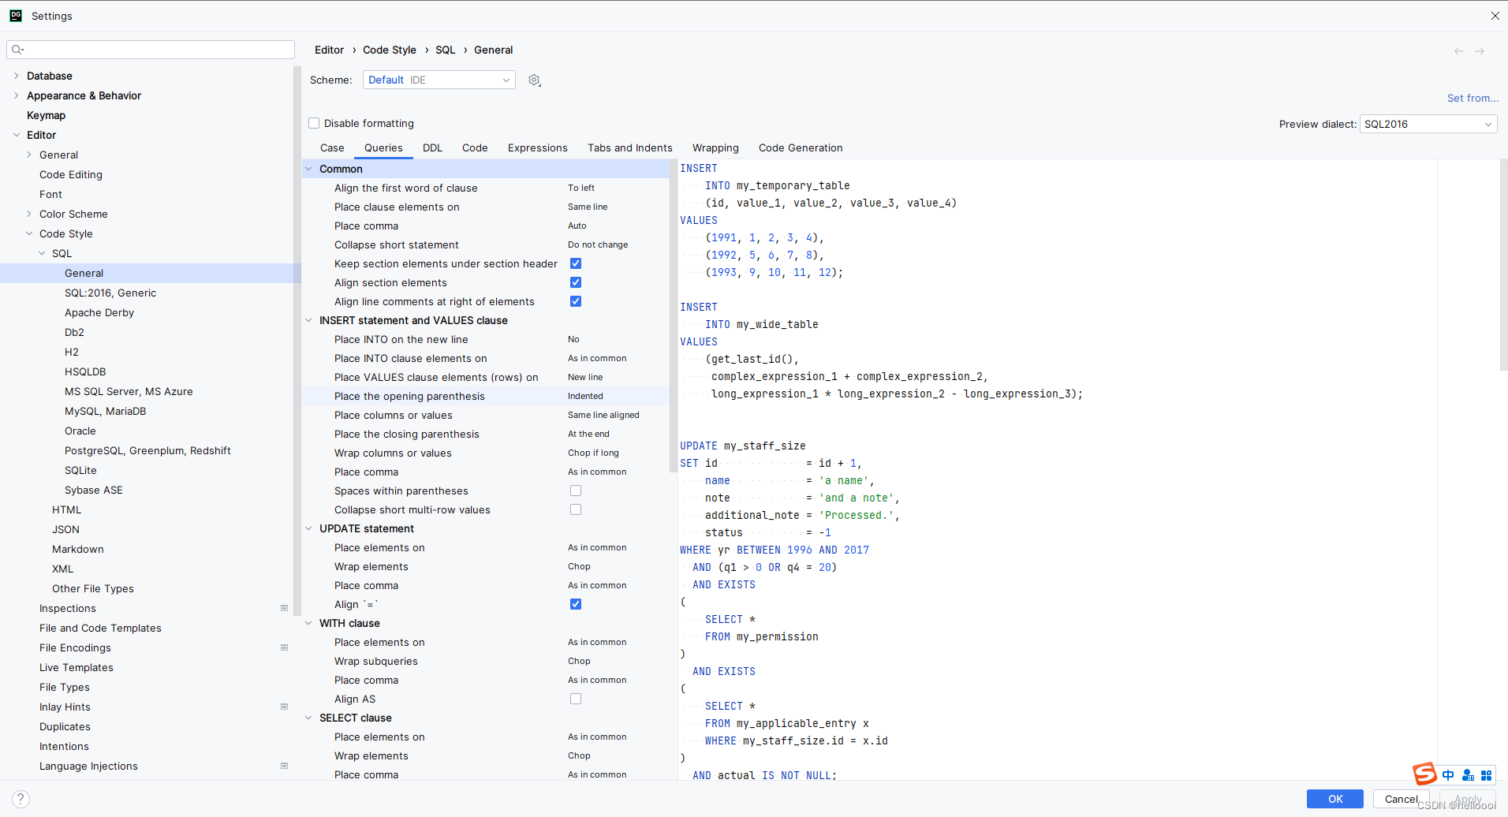Image resolution: width=1508 pixels, height=817 pixels.
Task: Switch to the Expressions tab
Action: pos(538,147)
